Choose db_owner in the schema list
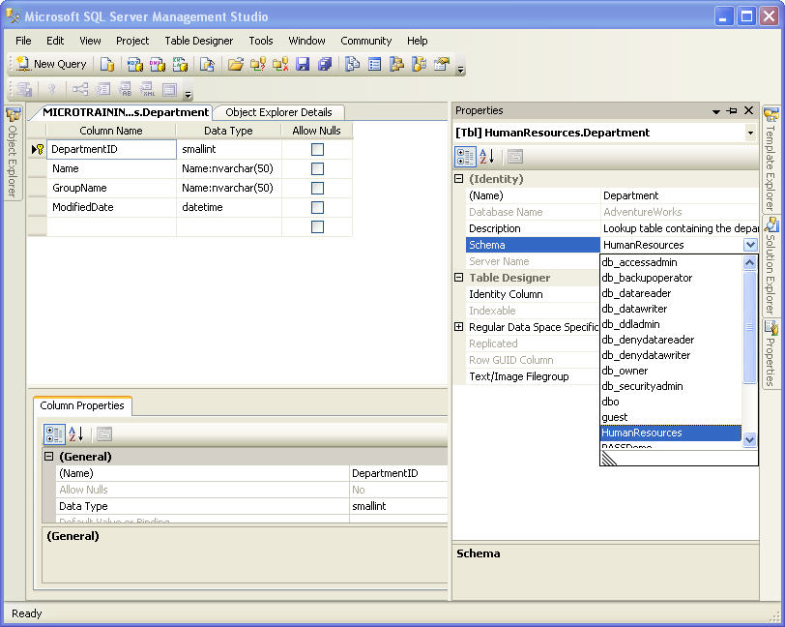Image resolution: width=785 pixels, height=627 pixels. pyautogui.click(x=625, y=371)
